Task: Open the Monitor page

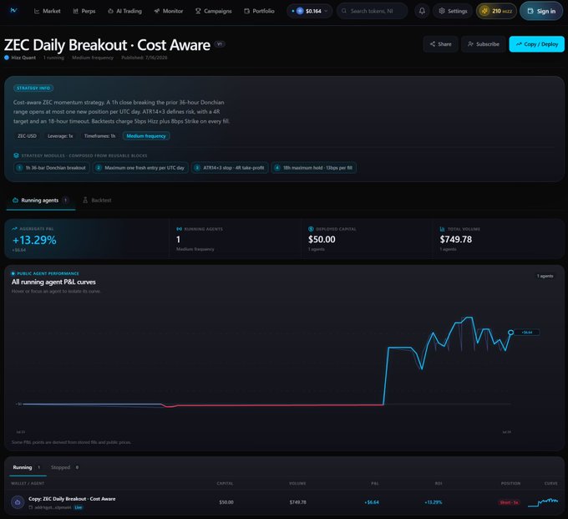Action: (x=169, y=11)
